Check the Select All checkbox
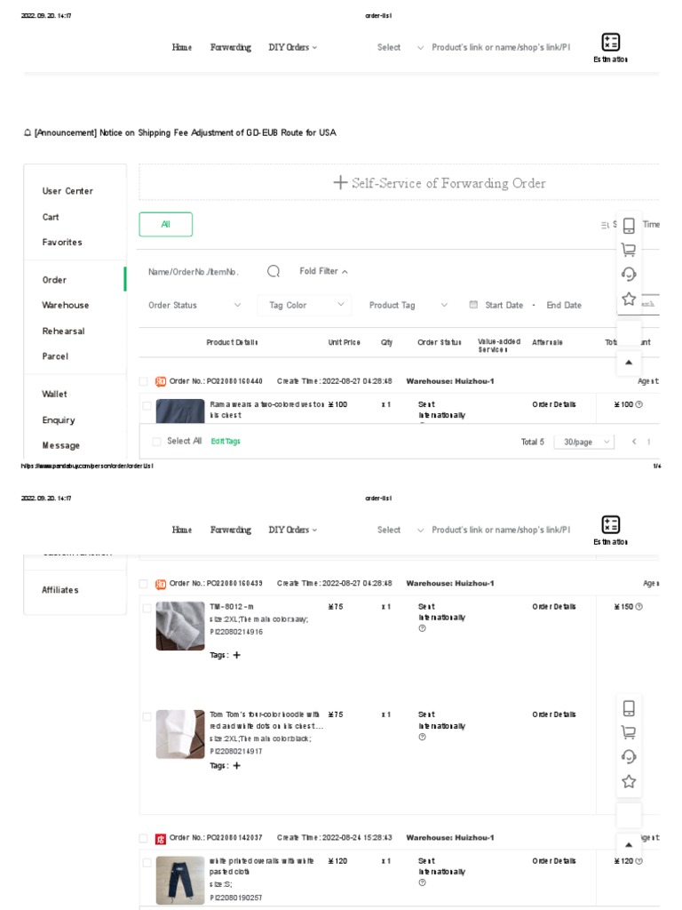Viewport: 682px width, 910px height. [156, 441]
